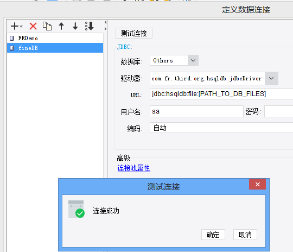This screenshot has width=293, height=252.
Task: Copy the selected connection icon
Action: click(x=47, y=26)
